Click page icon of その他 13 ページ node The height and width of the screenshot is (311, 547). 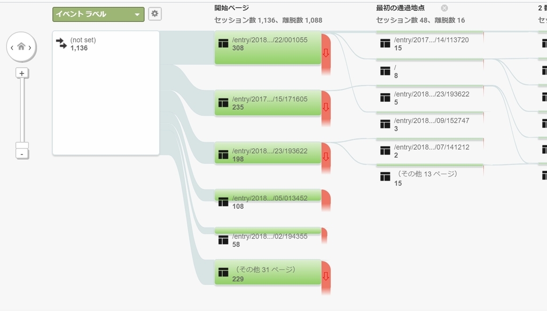pos(385,177)
